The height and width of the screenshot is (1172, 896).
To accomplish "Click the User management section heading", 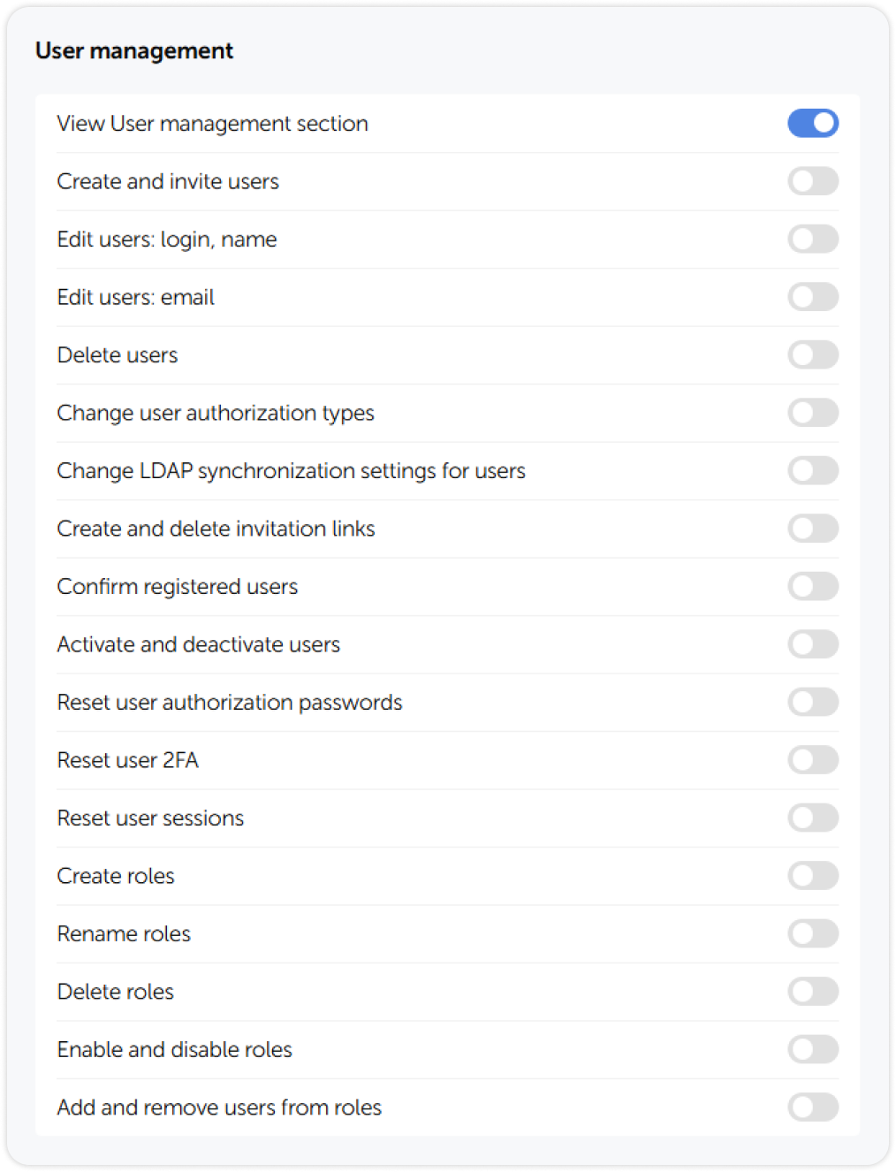I will point(133,50).
